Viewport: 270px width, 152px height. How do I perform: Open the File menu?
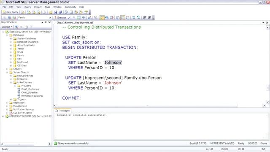coord(4,7)
